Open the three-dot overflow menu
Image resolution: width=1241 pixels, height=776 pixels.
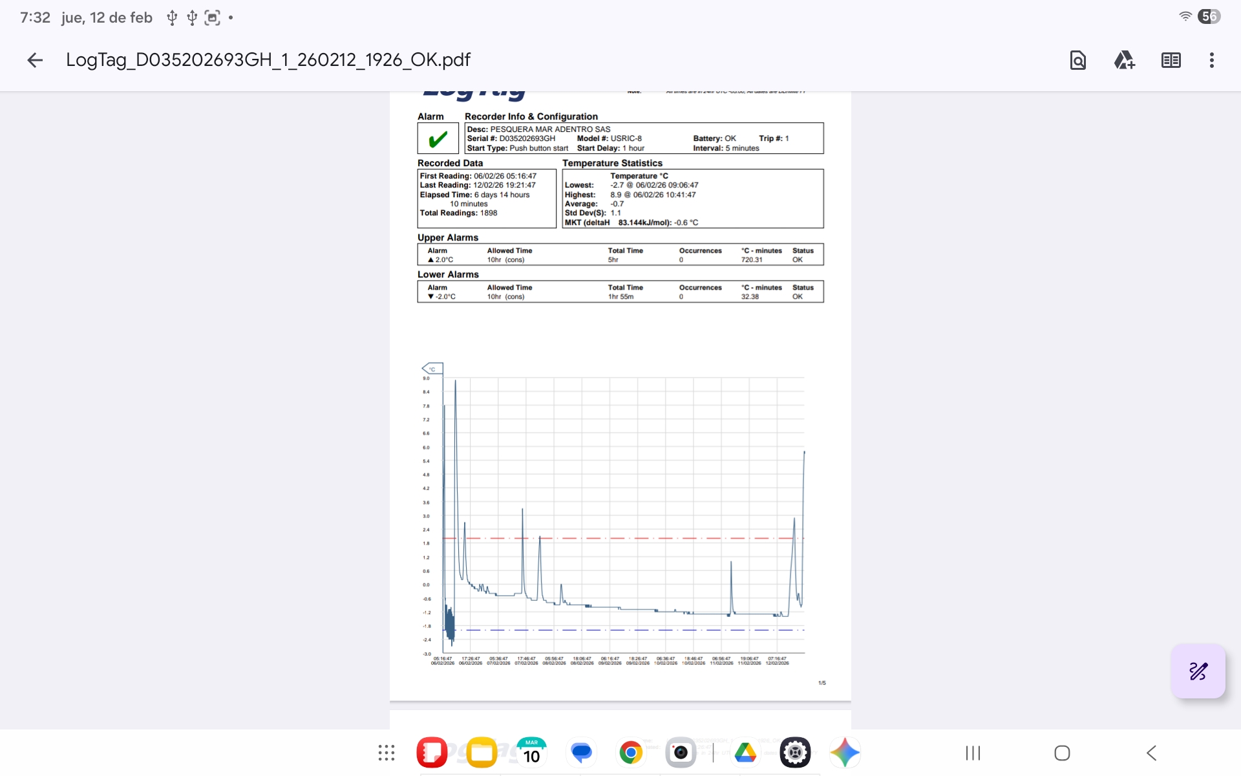pyautogui.click(x=1211, y=60)
